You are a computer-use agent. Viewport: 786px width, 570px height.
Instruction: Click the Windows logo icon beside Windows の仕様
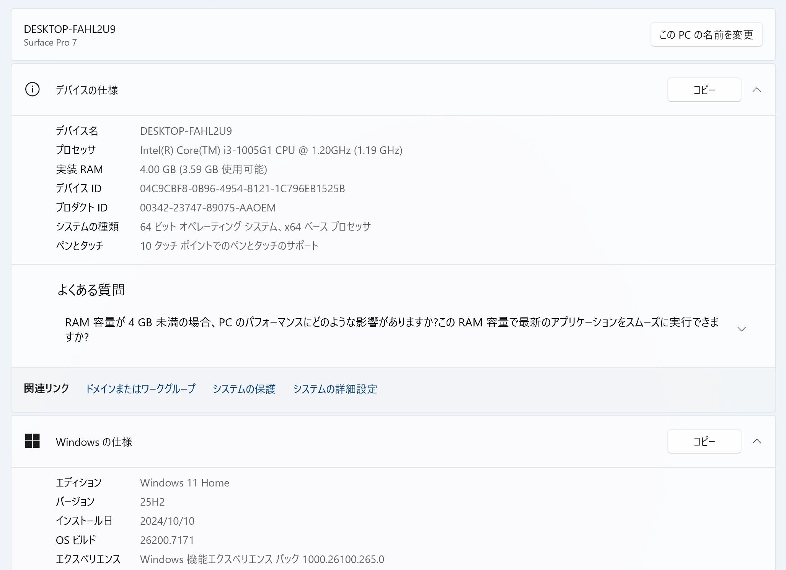(33, 441)
